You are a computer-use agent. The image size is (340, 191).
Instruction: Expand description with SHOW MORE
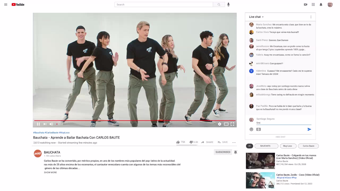50,172
